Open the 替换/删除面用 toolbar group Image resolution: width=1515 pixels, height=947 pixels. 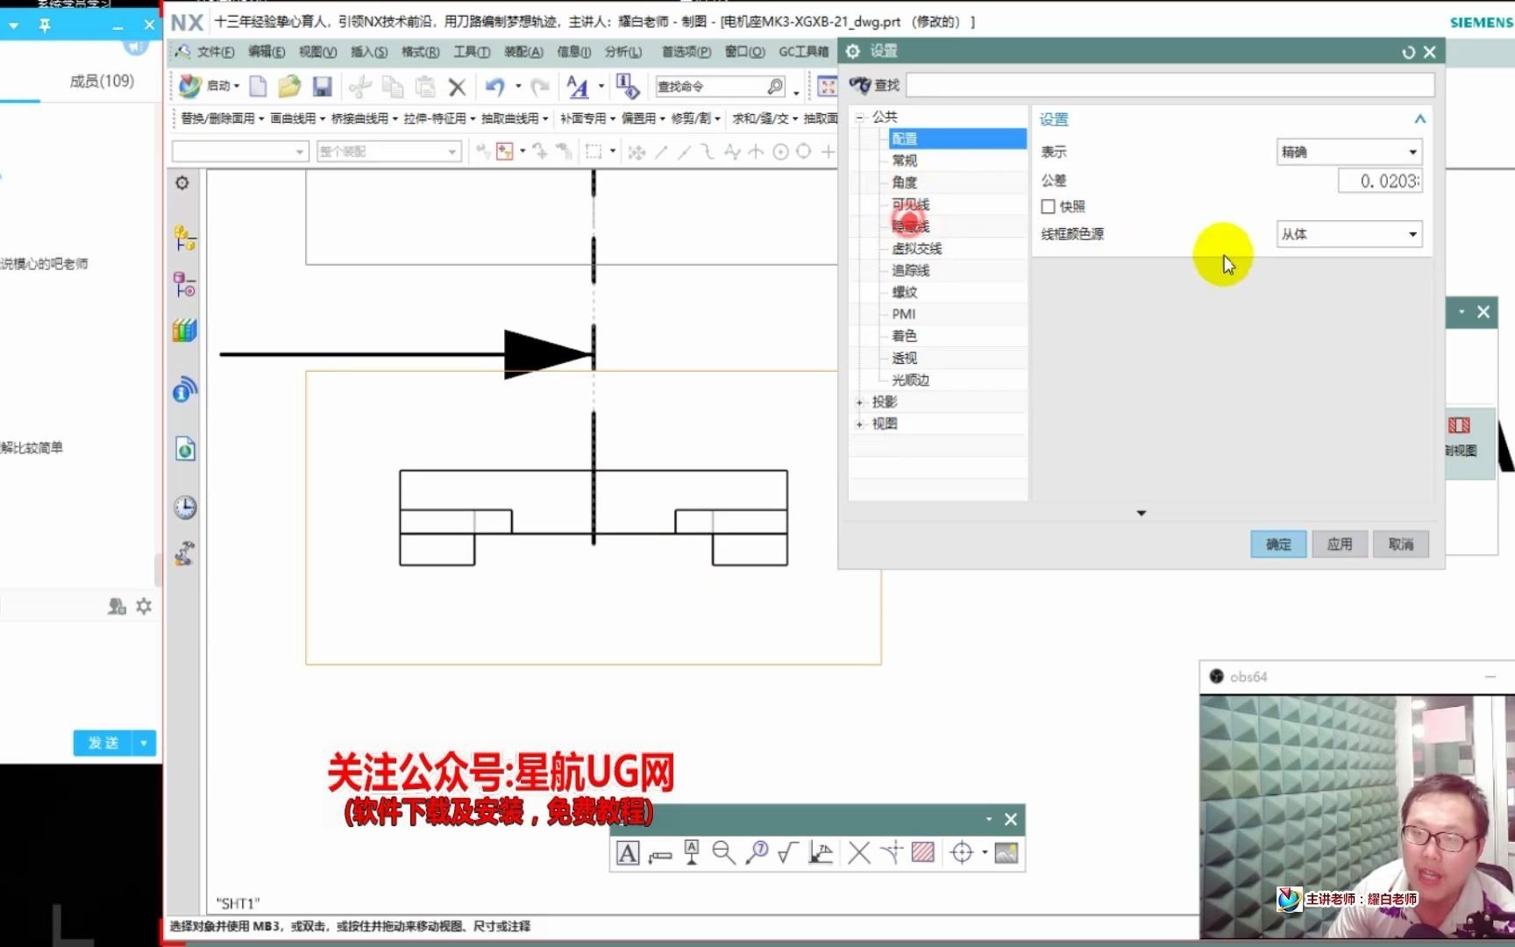coord(222,118)
